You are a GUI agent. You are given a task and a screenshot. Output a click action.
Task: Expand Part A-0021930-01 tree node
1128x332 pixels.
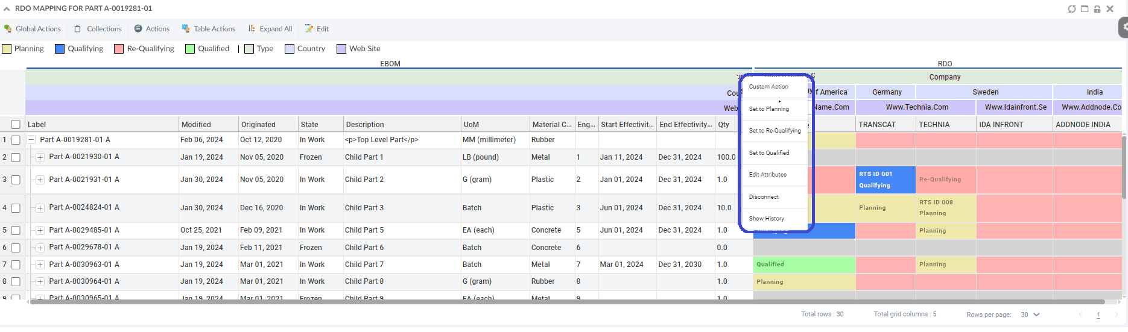pyautogui.click(x=40, y=157)
